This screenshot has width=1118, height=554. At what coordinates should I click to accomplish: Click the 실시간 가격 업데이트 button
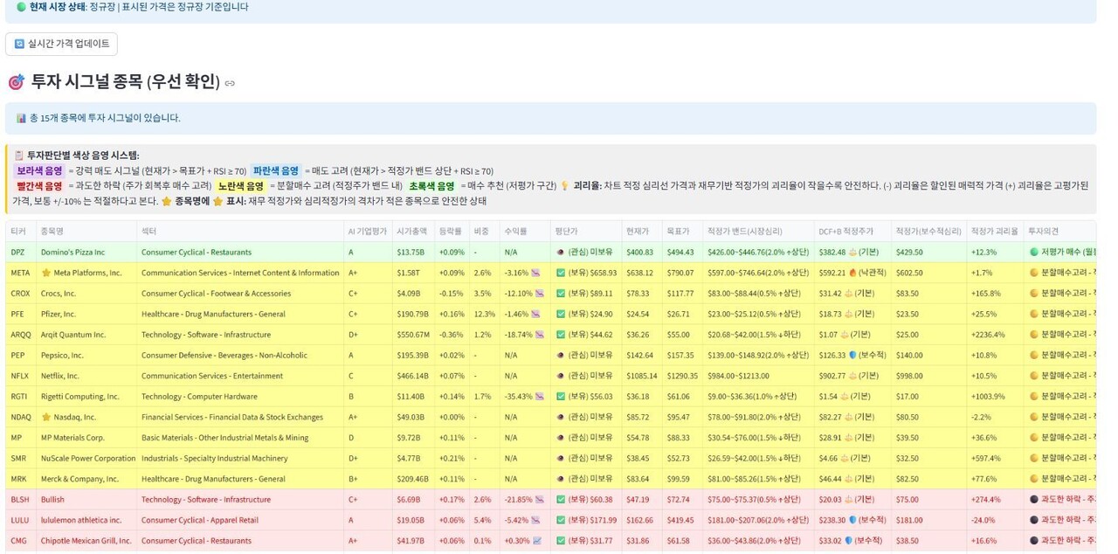pyautogui.click(x=61, y=44)
